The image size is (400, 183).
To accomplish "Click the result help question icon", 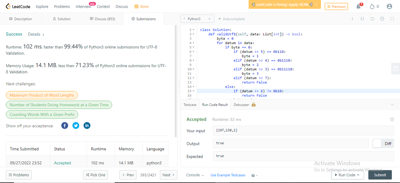I will (x=392, y=120).
